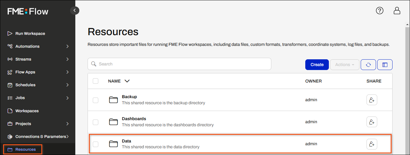Select Workspaces in the sidebar
410x155 pixels.
point(27,111)
